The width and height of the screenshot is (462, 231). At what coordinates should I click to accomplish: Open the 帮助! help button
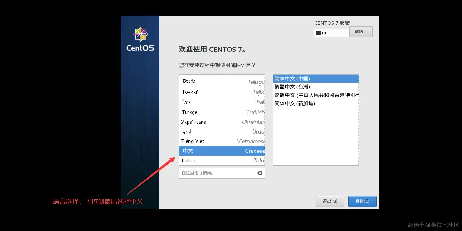pyautogui.click(x=361, y=32)
